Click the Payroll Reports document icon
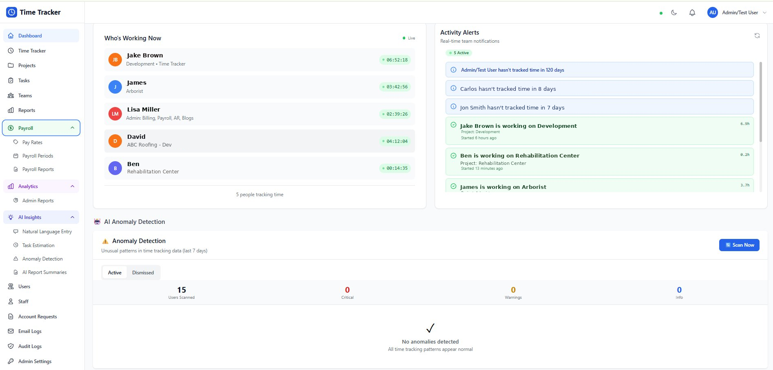Viewport: 773px width, 370px height. coord(16,169)
